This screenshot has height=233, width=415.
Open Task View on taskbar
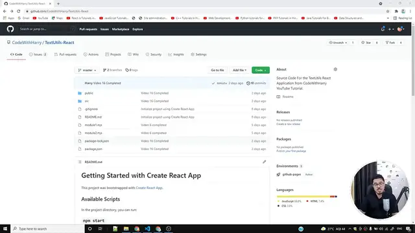click(101, 228)
